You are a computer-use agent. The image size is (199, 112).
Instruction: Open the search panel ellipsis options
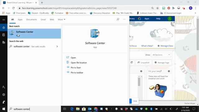[x=124, y=19]
